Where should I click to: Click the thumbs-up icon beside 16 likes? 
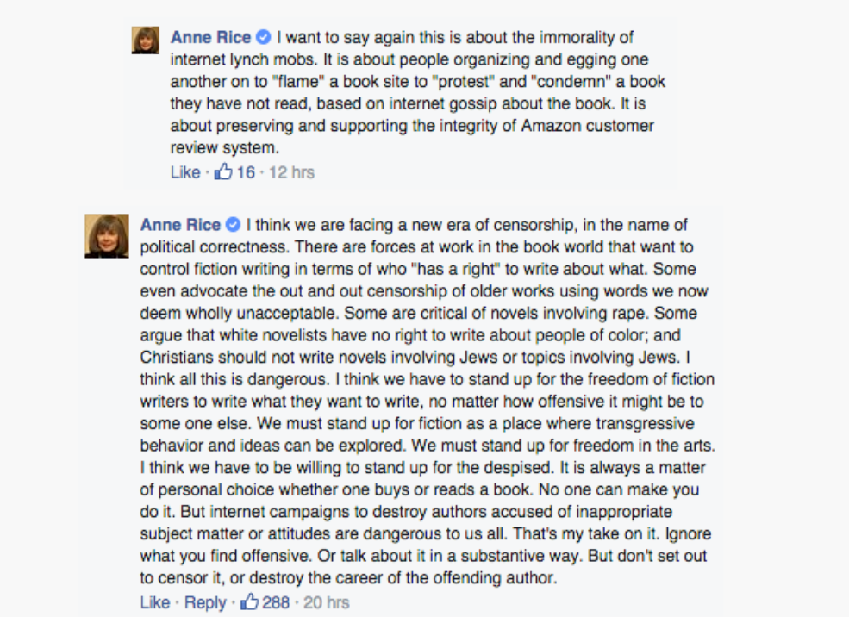223,171
